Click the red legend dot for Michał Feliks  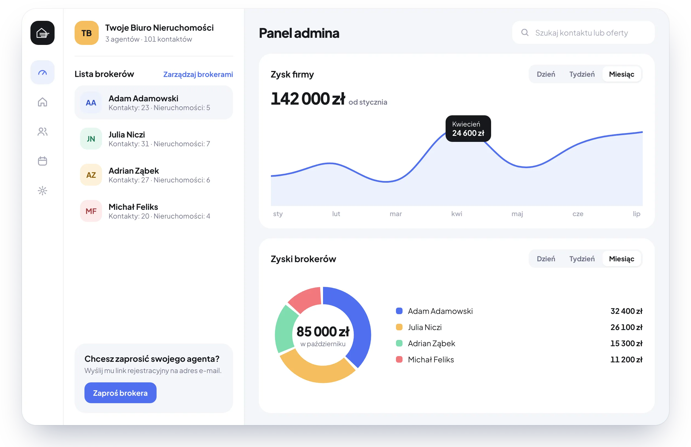(x=399, y=359)
